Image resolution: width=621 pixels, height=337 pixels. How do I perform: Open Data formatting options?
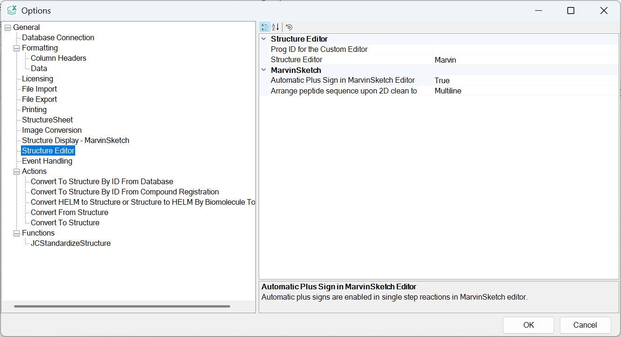[39, 69]
